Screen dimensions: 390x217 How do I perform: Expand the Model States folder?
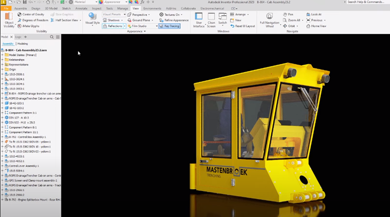(3, 55)
